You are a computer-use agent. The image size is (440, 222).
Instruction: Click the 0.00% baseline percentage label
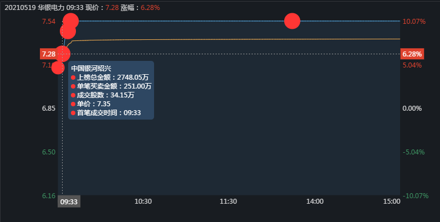(x=412, y=108)
